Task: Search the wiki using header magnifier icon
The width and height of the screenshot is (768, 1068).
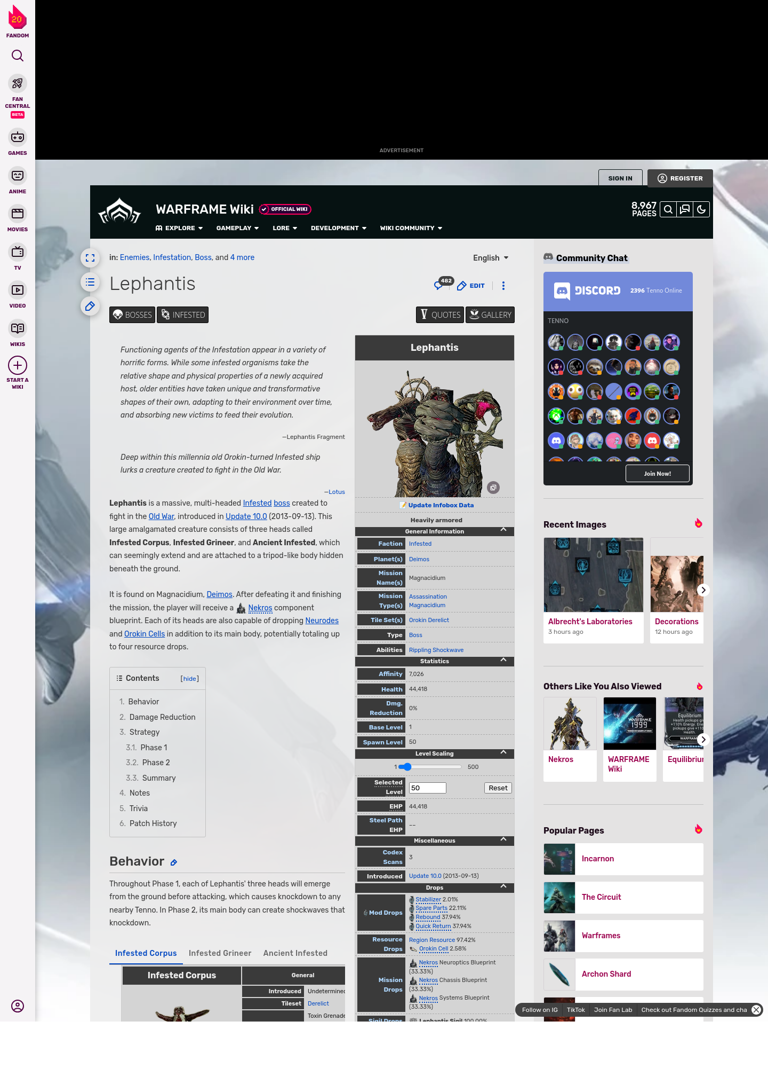Action: (668, 209)
